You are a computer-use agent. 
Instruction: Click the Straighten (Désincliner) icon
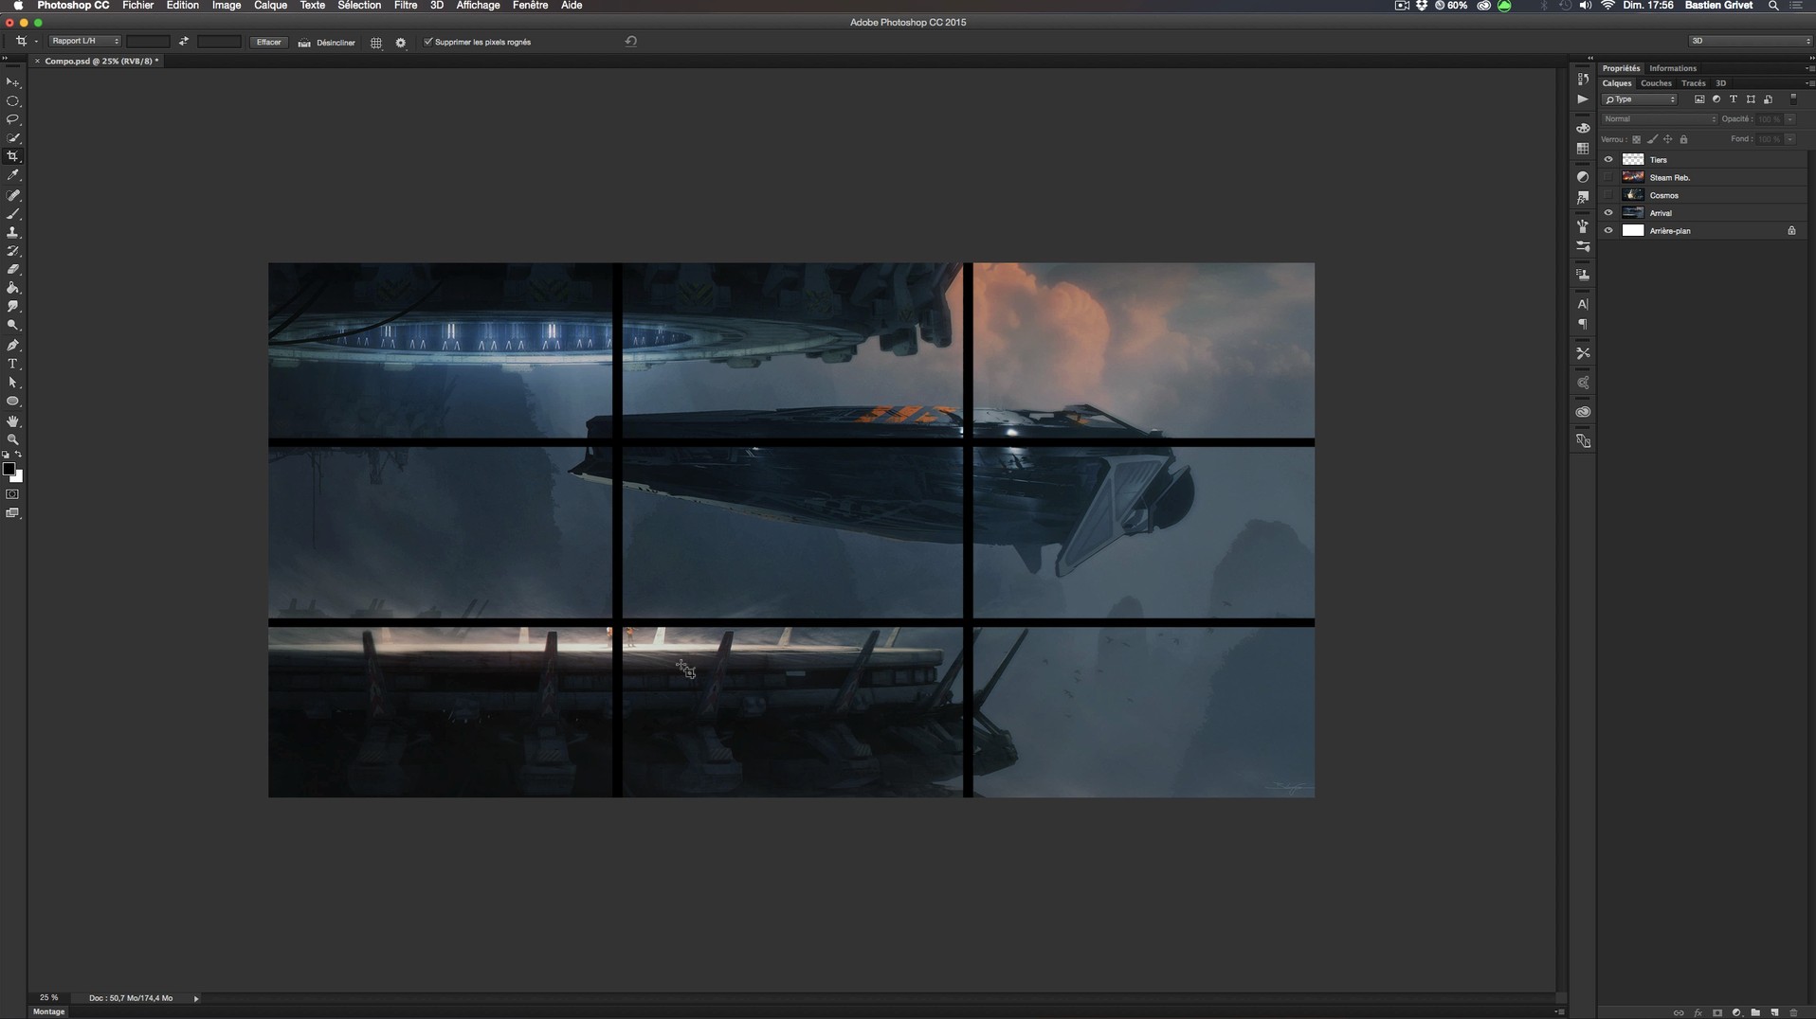304,43
